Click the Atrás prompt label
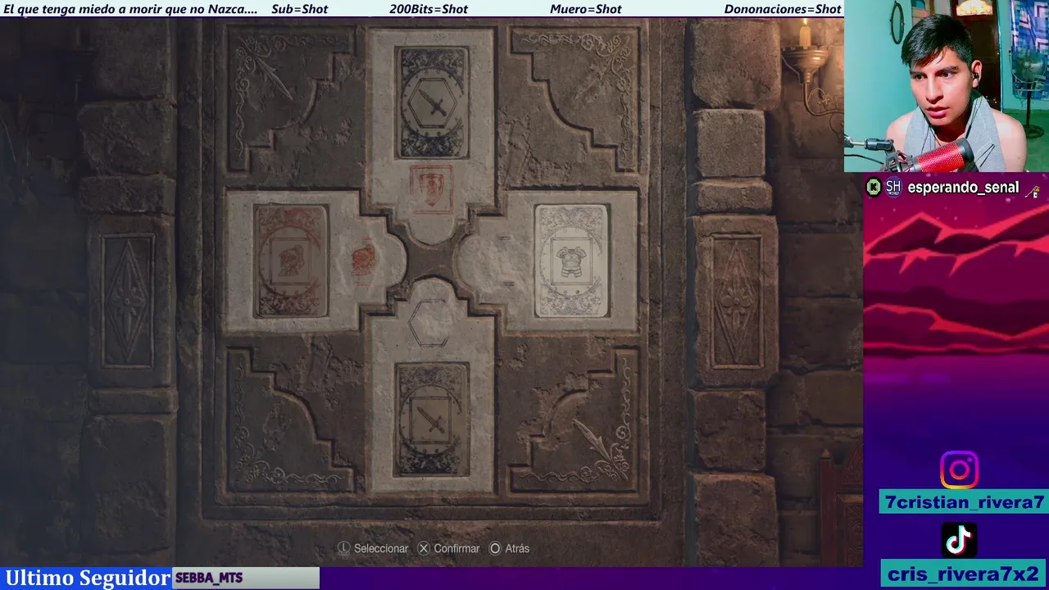The height and width of the screenshot is (590, 1049). pyautogui.click(x=517, y=548)
